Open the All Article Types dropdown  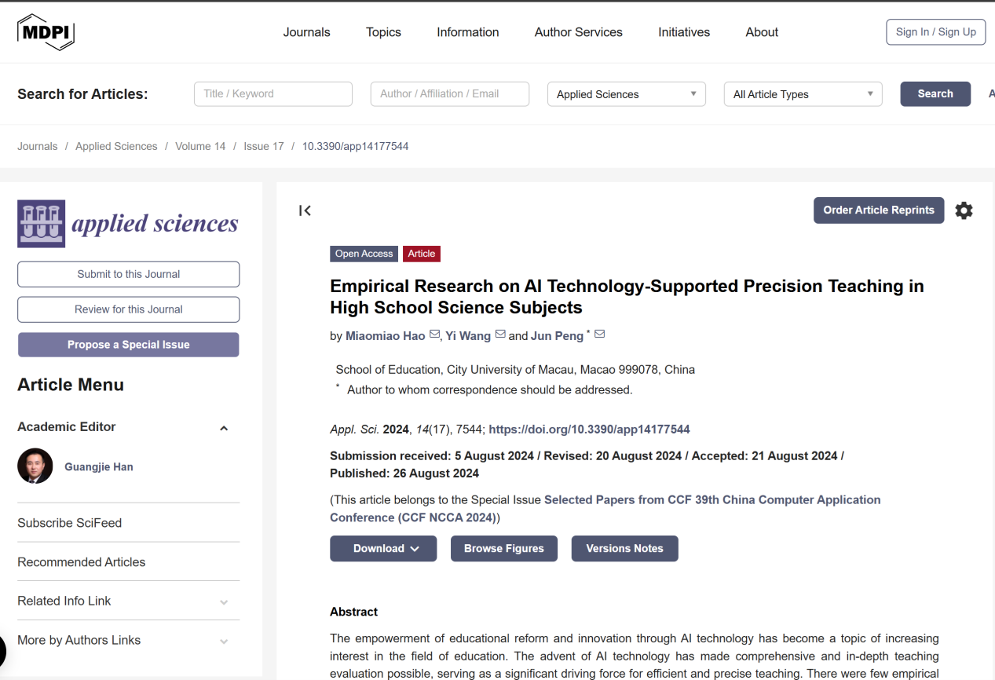click(x=803, y=94)
